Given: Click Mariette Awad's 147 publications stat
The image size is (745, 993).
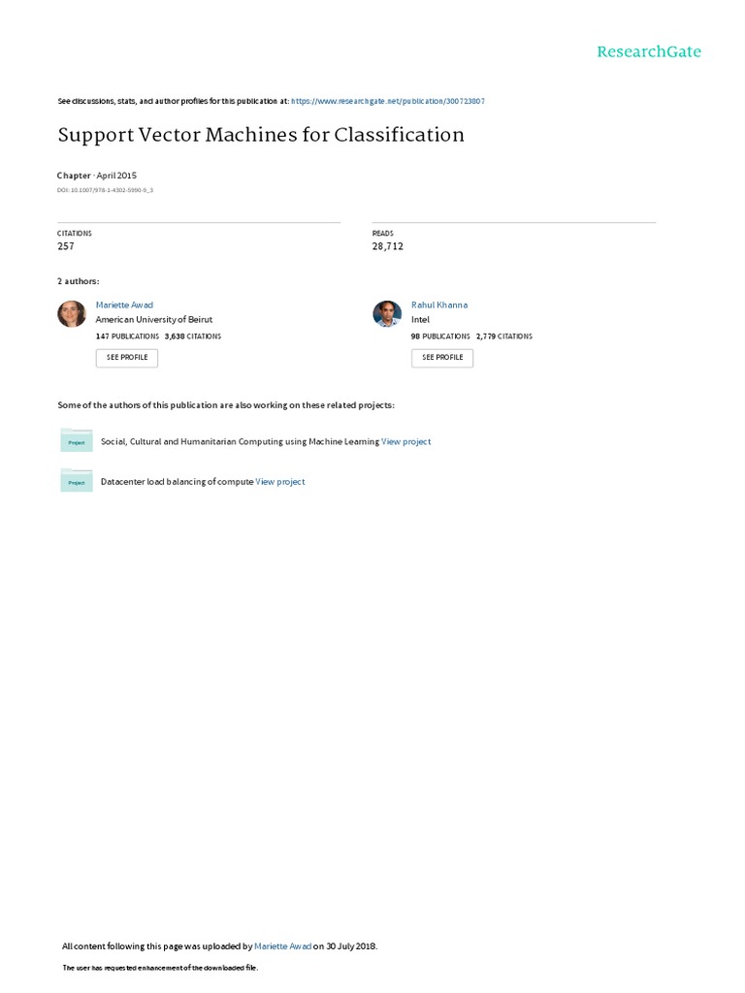Looking at the screenshot, I should coord(127,336).
